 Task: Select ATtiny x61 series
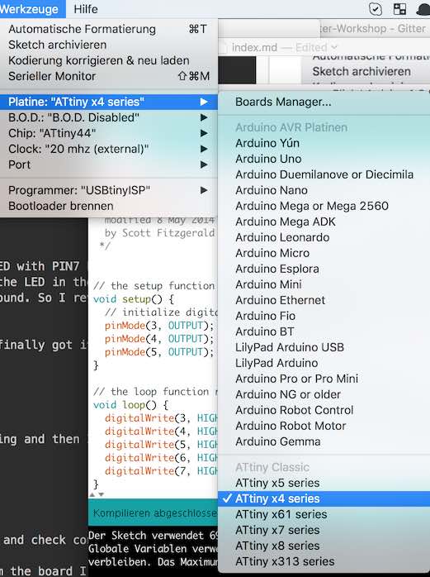point(324,514)
